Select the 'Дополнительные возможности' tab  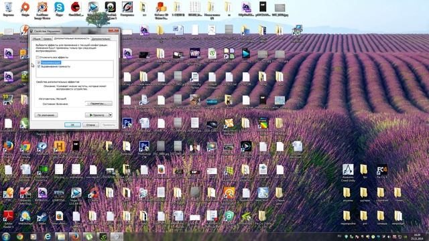(72, 39)
